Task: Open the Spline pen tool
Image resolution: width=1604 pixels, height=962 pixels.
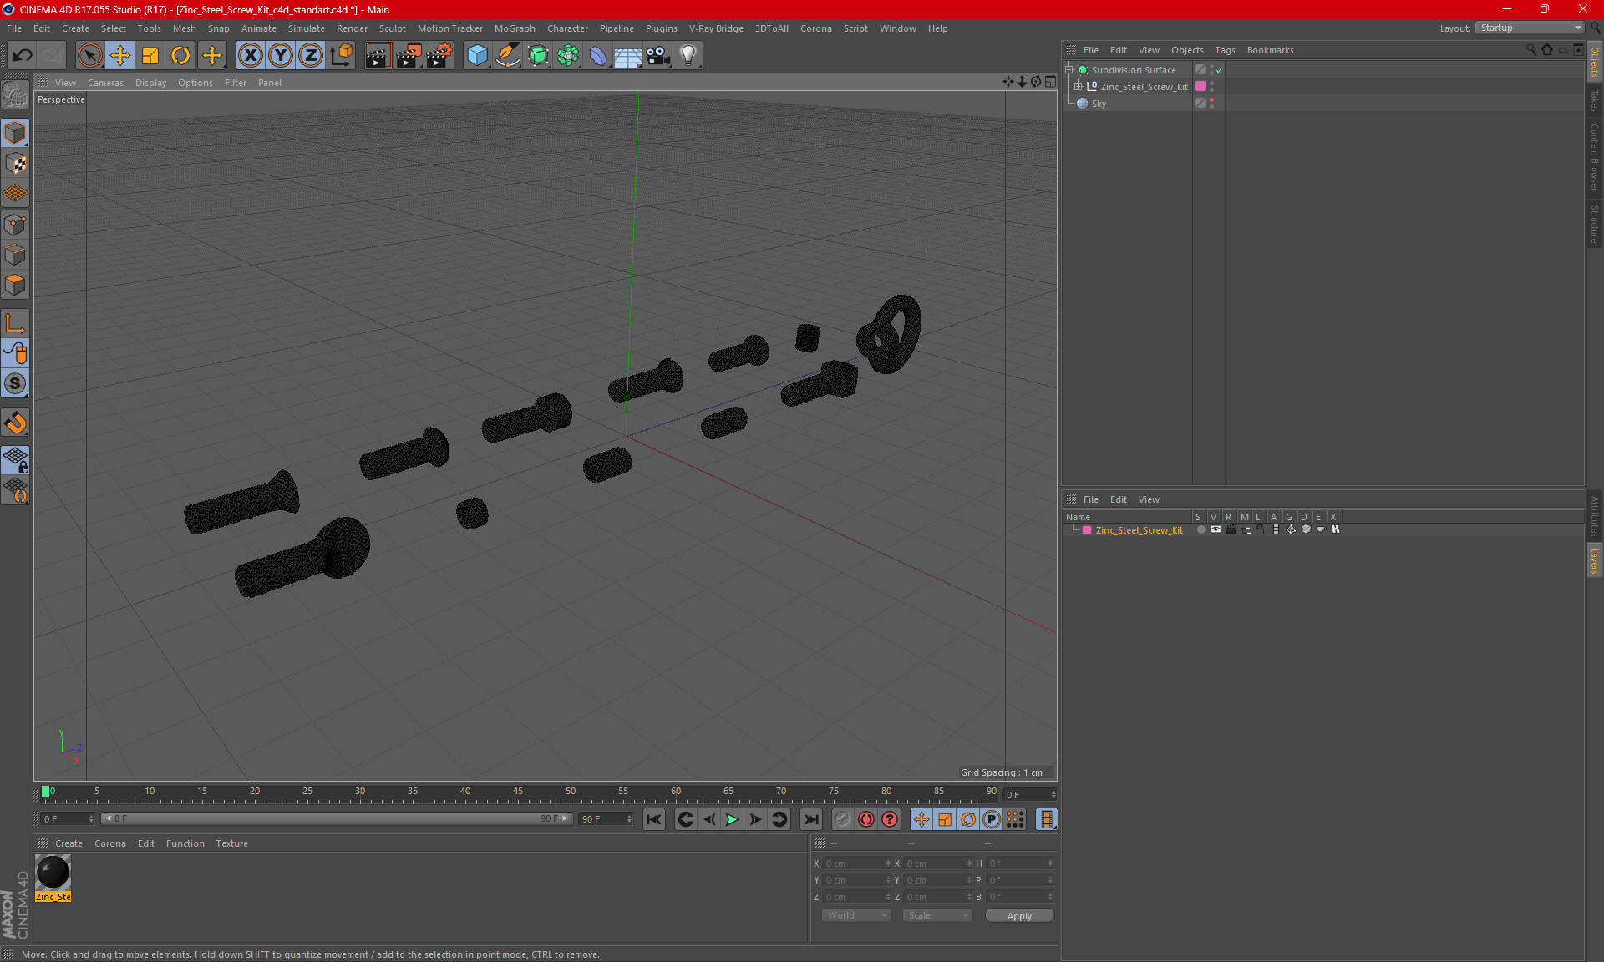Action: [507, 56]
